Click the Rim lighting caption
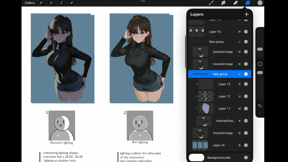The width and height of the screenshot is (288, 162). point(140,142)
